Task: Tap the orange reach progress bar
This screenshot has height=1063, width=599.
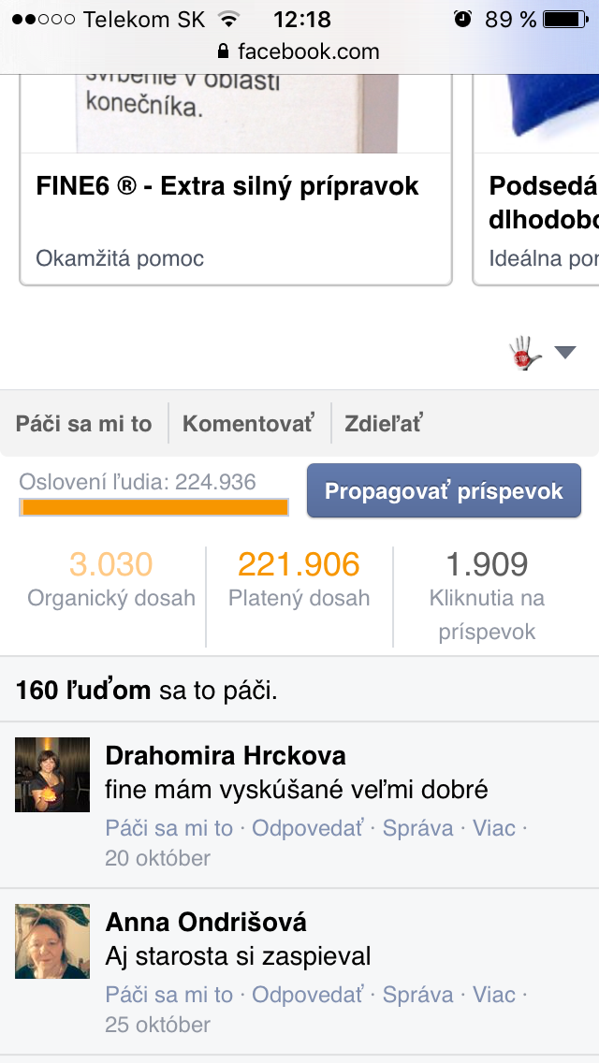Action: [x=154, y=507]
